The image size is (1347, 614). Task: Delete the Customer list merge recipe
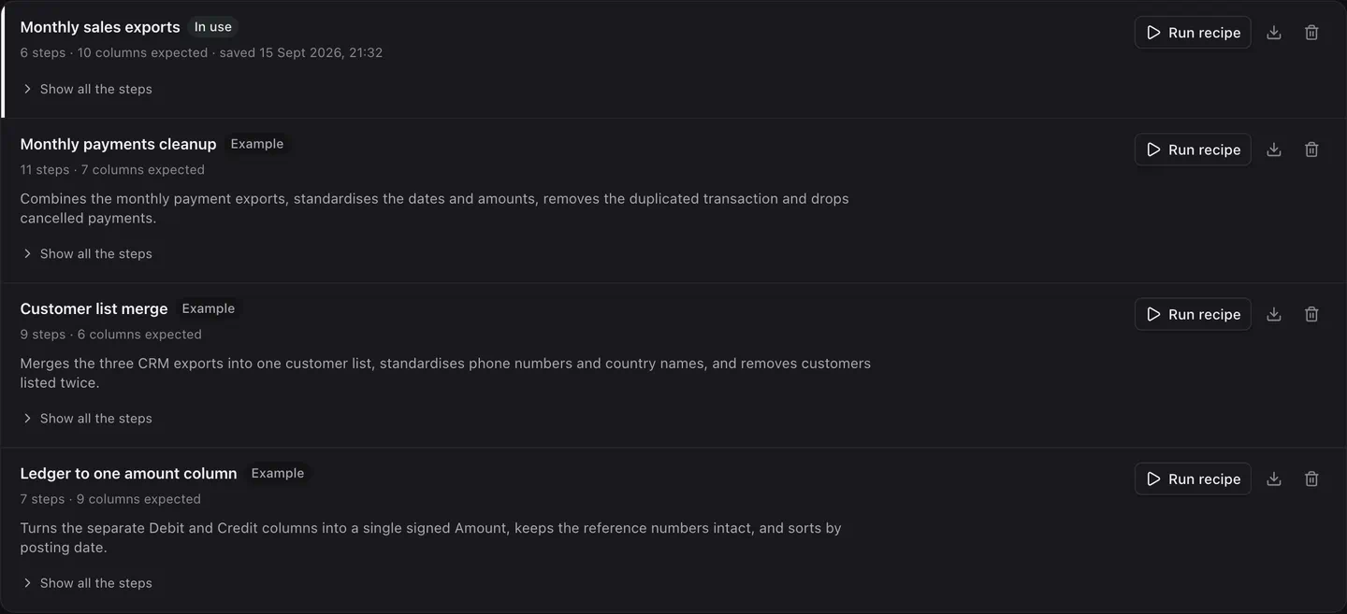pyautogui.click(x=1311, y=314)
